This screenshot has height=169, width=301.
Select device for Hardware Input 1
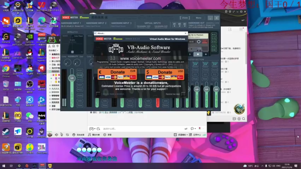pyautogui.click(x=72, y=26)
